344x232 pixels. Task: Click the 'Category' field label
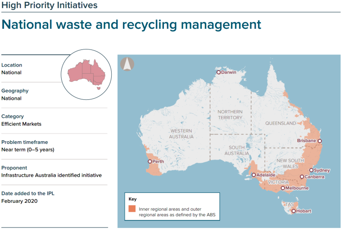click(13, 116)
